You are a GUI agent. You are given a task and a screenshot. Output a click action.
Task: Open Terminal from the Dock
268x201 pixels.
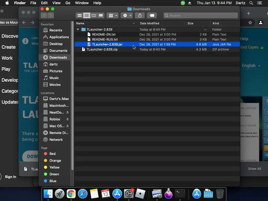tap(180, 194)
